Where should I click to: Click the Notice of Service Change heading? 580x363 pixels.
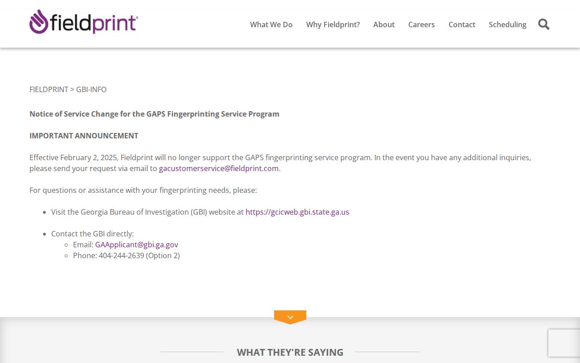pos(155,114)
